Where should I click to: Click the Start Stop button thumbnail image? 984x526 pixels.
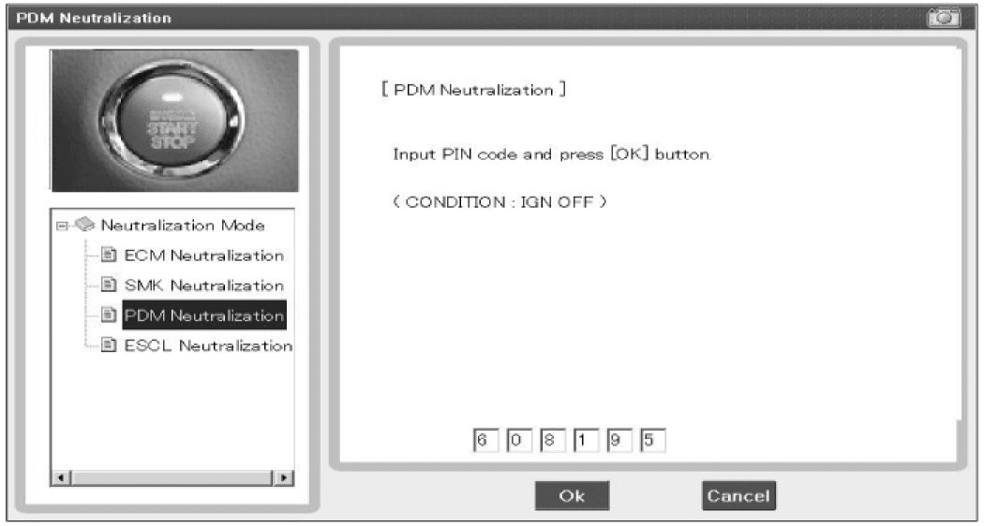[175, 121]
